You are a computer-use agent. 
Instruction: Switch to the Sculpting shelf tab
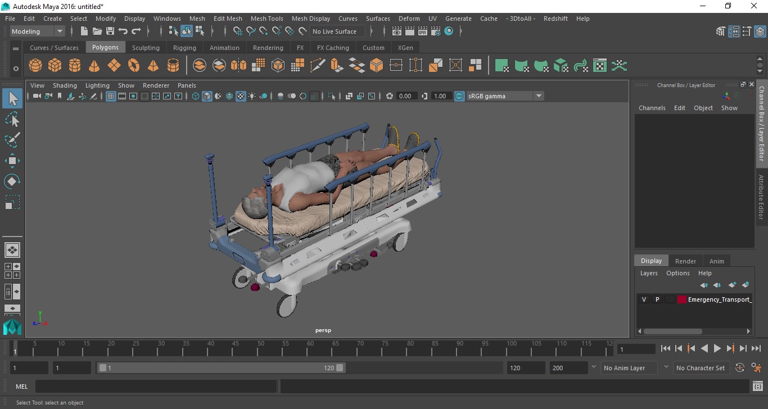pos(146,48)
